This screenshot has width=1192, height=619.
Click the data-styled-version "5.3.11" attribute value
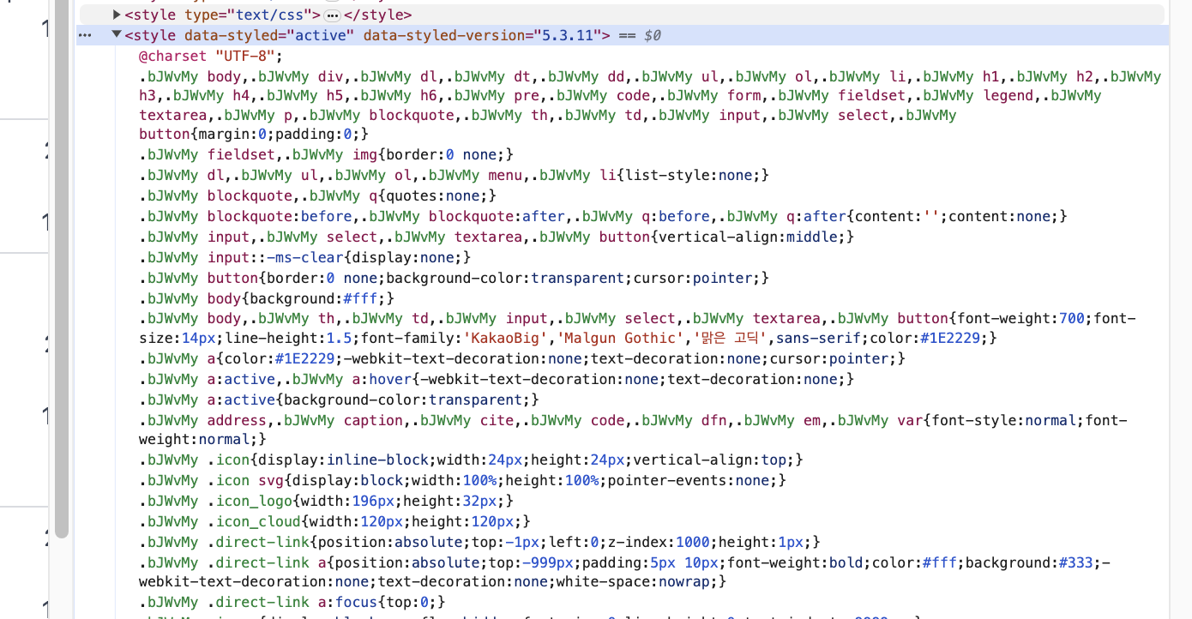click(567, 35)
